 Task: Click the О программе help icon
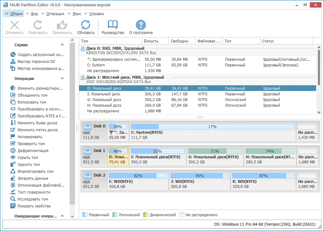(141, 25)
